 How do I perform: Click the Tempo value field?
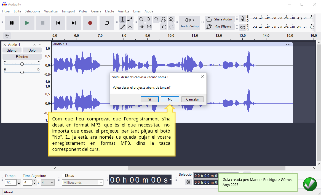10,182
